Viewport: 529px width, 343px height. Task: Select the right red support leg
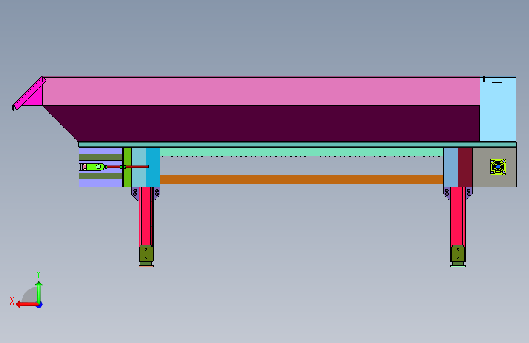(x=458, y=217)
